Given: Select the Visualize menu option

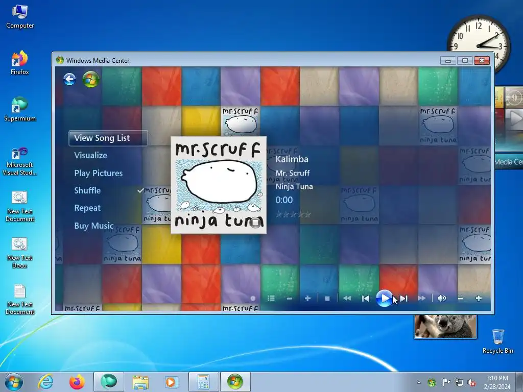Looking at the screenshot, I should pyautogui.click(x=91, y=155).
